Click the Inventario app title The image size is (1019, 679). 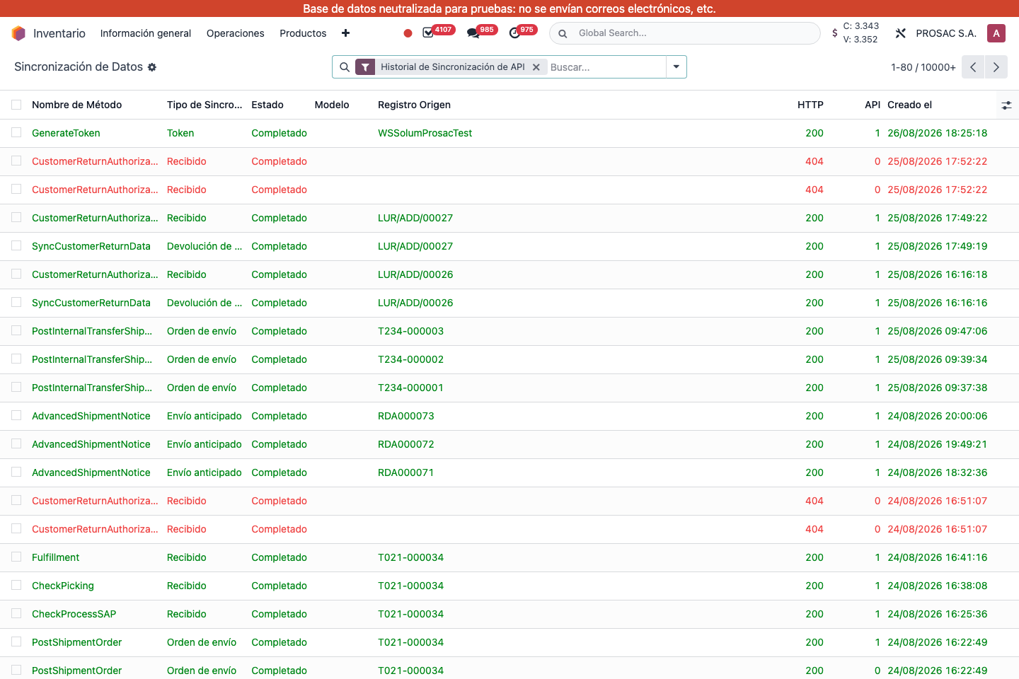[59, 33]
